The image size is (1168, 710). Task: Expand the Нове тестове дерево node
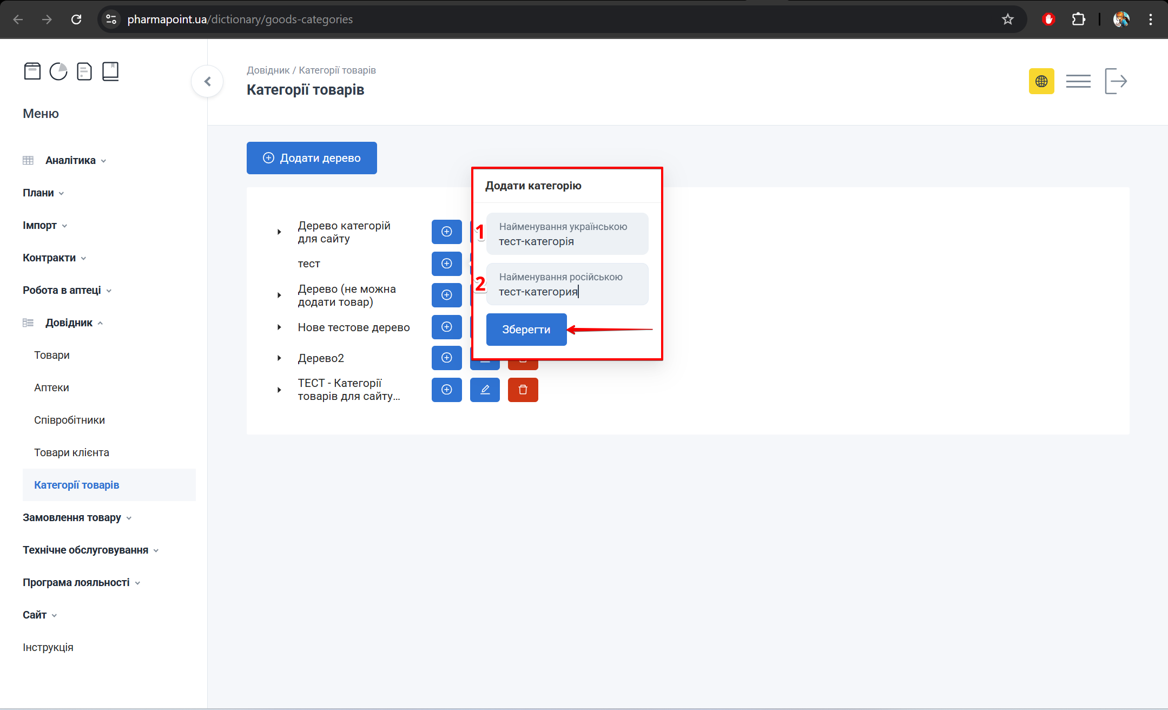tap(279, 327)
